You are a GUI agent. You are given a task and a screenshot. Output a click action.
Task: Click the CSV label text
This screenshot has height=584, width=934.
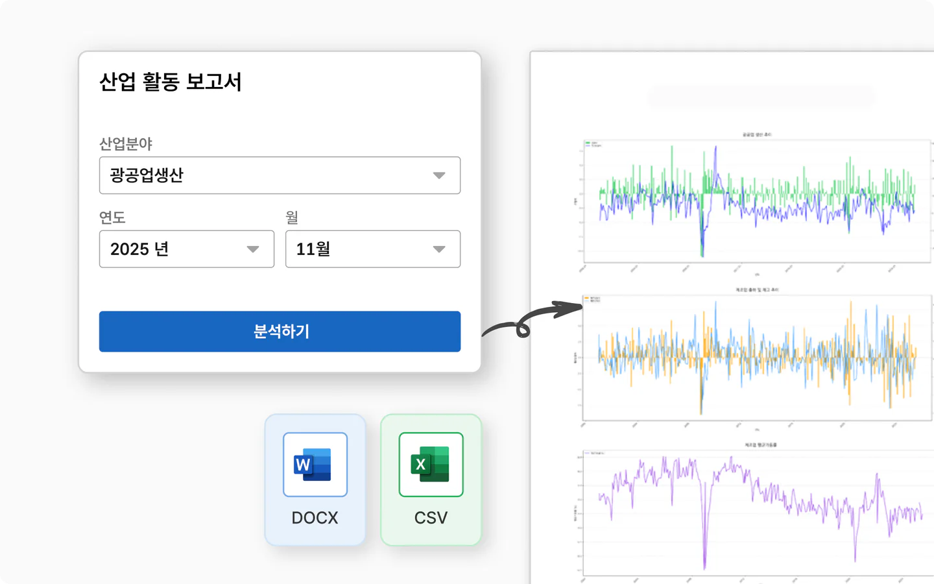[431, 518]
